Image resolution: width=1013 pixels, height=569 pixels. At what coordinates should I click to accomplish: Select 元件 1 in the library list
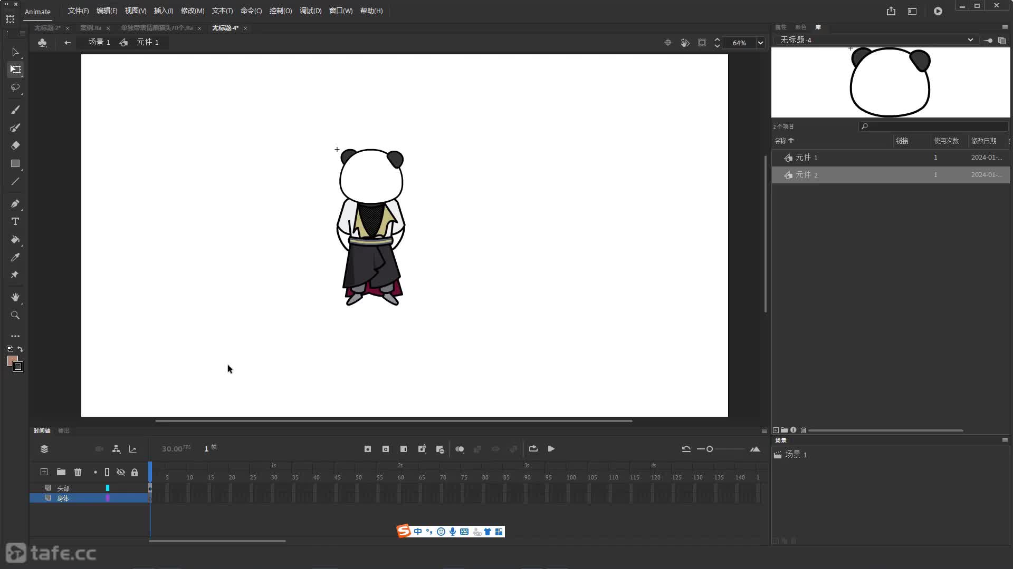891,158
